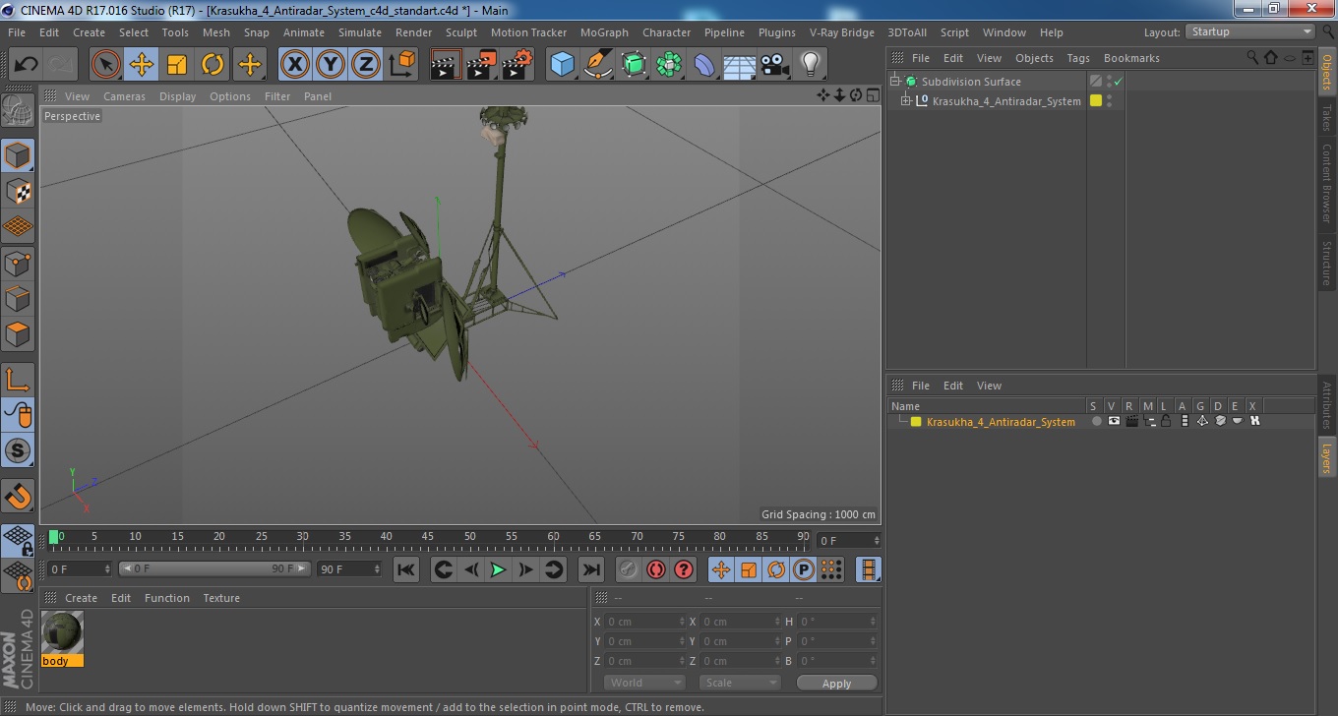Switch coordinate system icon
The height and width of the screenshot is (716, 1338).
(x=401, y=65)
